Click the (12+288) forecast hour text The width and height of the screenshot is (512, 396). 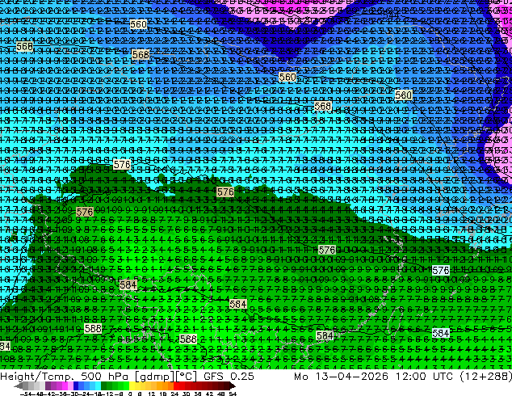[x=485, y=376]
